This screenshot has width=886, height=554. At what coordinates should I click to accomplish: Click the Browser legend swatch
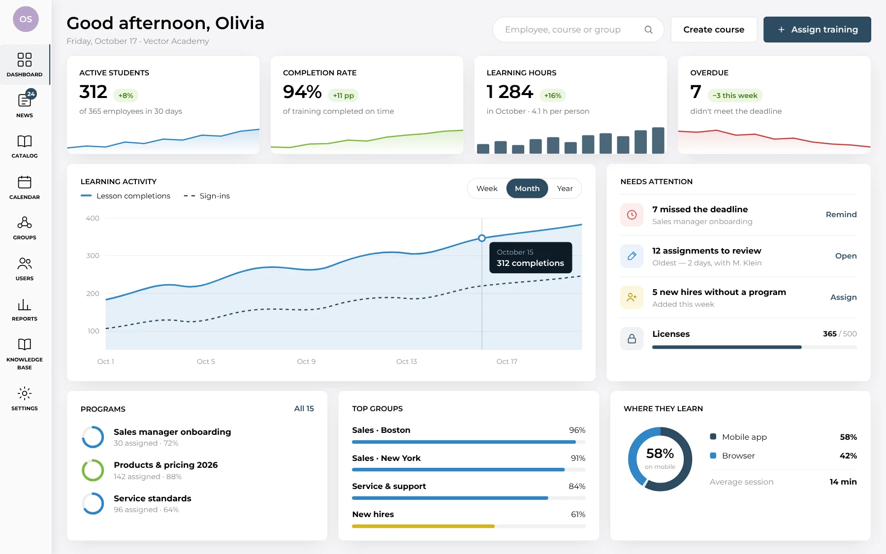[x=713, y=456]
